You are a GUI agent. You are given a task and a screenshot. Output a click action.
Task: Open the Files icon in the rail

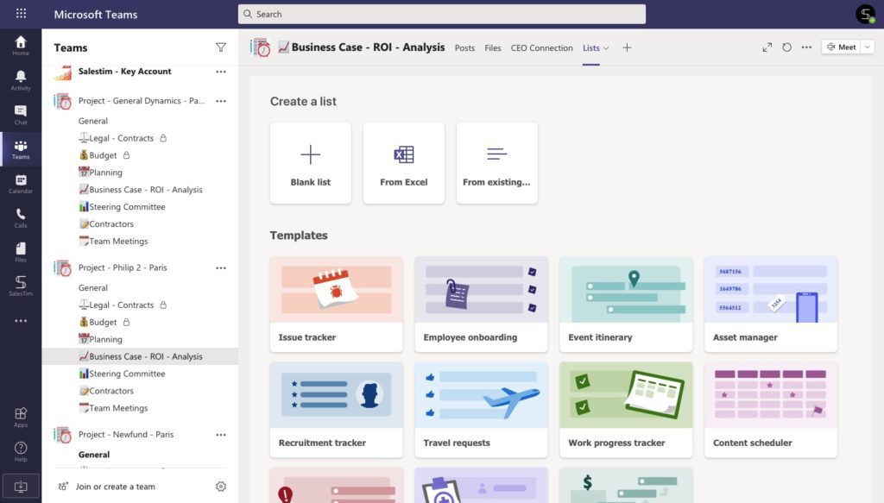[21, 252]
